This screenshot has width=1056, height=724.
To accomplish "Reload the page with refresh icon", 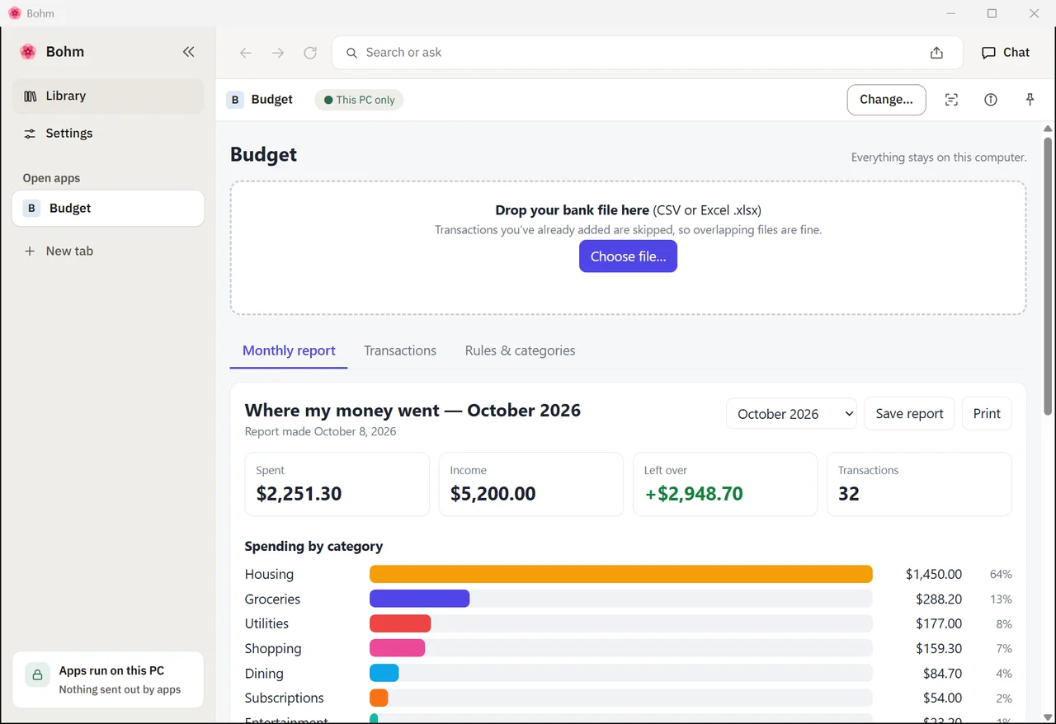I will (x=310, y=53).
